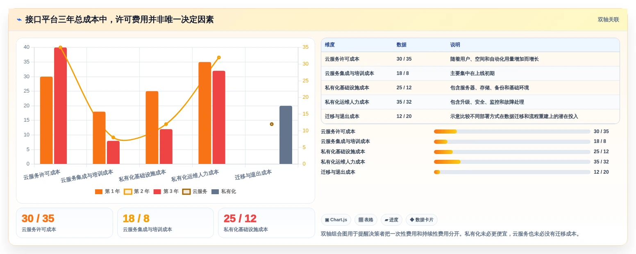Click the 双轴关联 badge in the header
The image size is (636, 254).
click(x=608, y=20)
